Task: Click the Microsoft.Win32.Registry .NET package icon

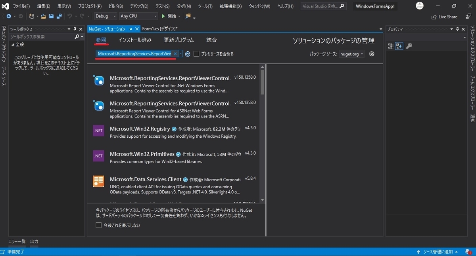Action: tap(98, 131)
